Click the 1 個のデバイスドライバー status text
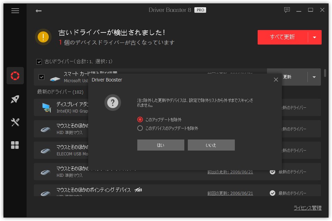332x221 pixels. pos(117,42)
